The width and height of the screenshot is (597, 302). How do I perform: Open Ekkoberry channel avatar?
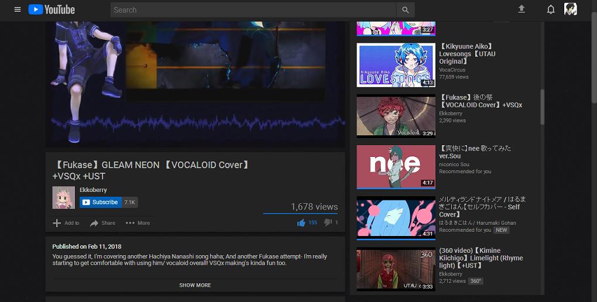64,198
